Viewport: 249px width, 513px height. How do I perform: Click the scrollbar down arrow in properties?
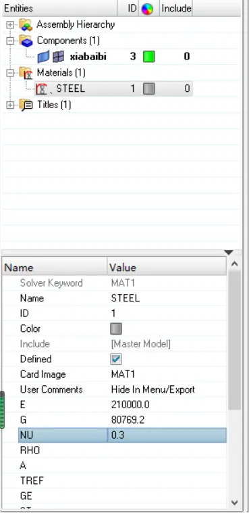(x=235, y=502)
